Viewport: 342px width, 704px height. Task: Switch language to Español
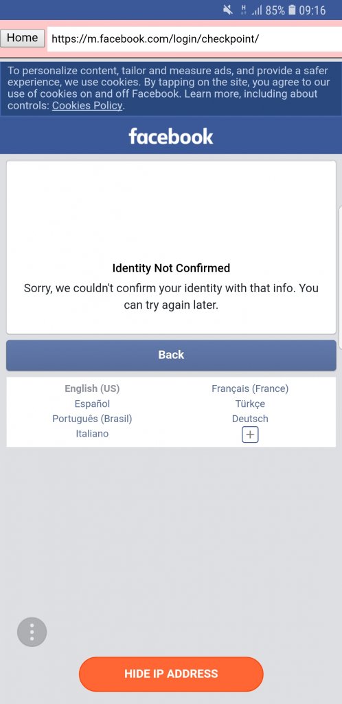point(92,404)
